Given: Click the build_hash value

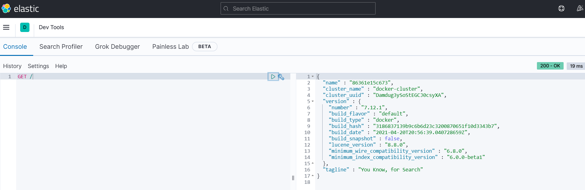Looking at the screenshot, I should [x=435, y=126].
